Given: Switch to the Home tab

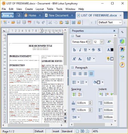Looking at the screenshot, I should click(x=32, y=15).
